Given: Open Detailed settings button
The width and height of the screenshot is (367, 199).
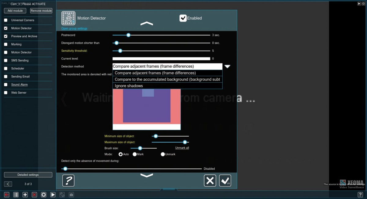Looking at the screenshot, I should [x=28, y=175].
